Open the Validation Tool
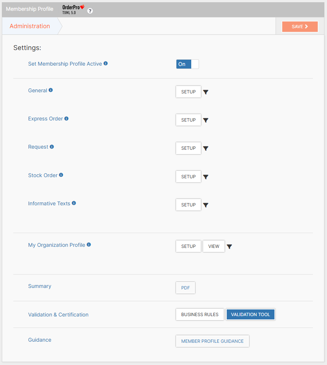Screen dimensions: 327x365 coord(250,314)
